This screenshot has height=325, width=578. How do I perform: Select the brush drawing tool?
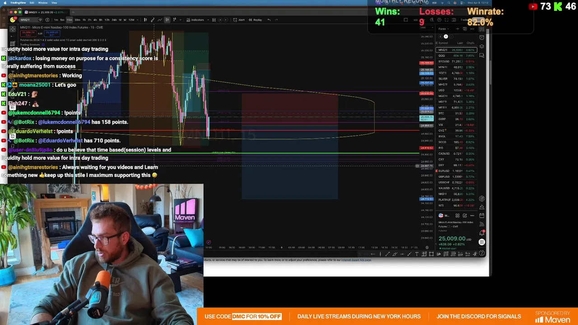coord(395,254)
